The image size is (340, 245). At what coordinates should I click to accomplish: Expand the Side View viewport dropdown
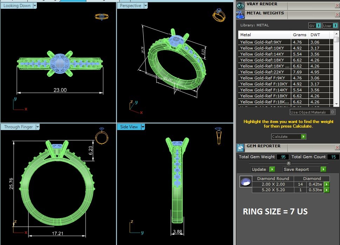tap(143, 127)
